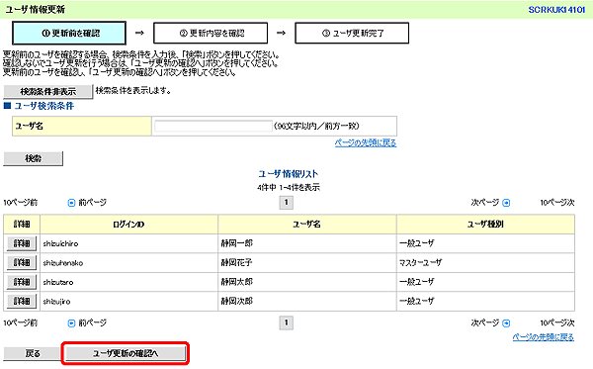593x369 pixels.
Task: Click the 検索 button
Action: pyautogui.click(x=34, y=158)
